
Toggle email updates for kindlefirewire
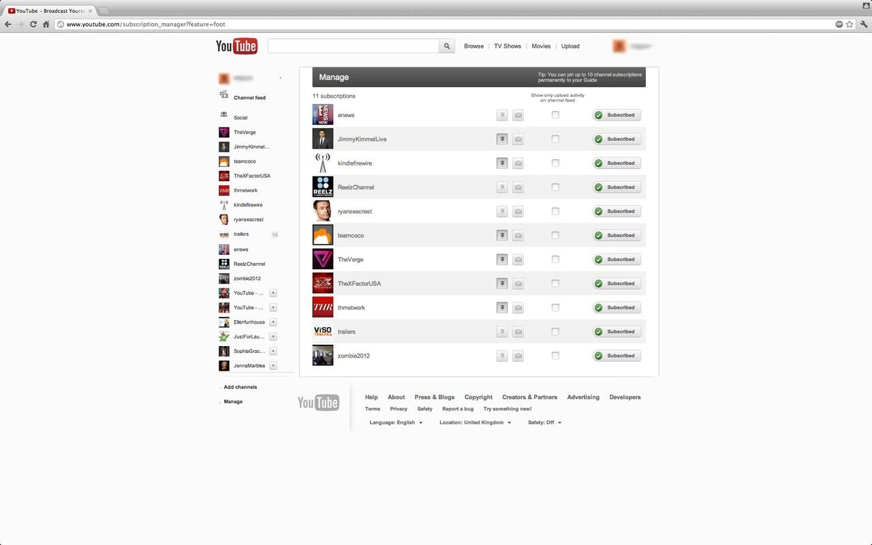click(518, 163)
